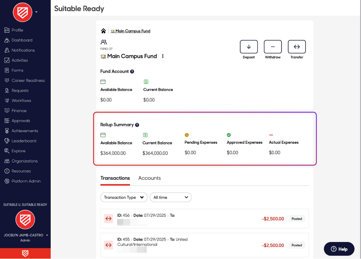Open Finance in the sidebar
Screen dimensions: 361x259
tap(19, 111)
